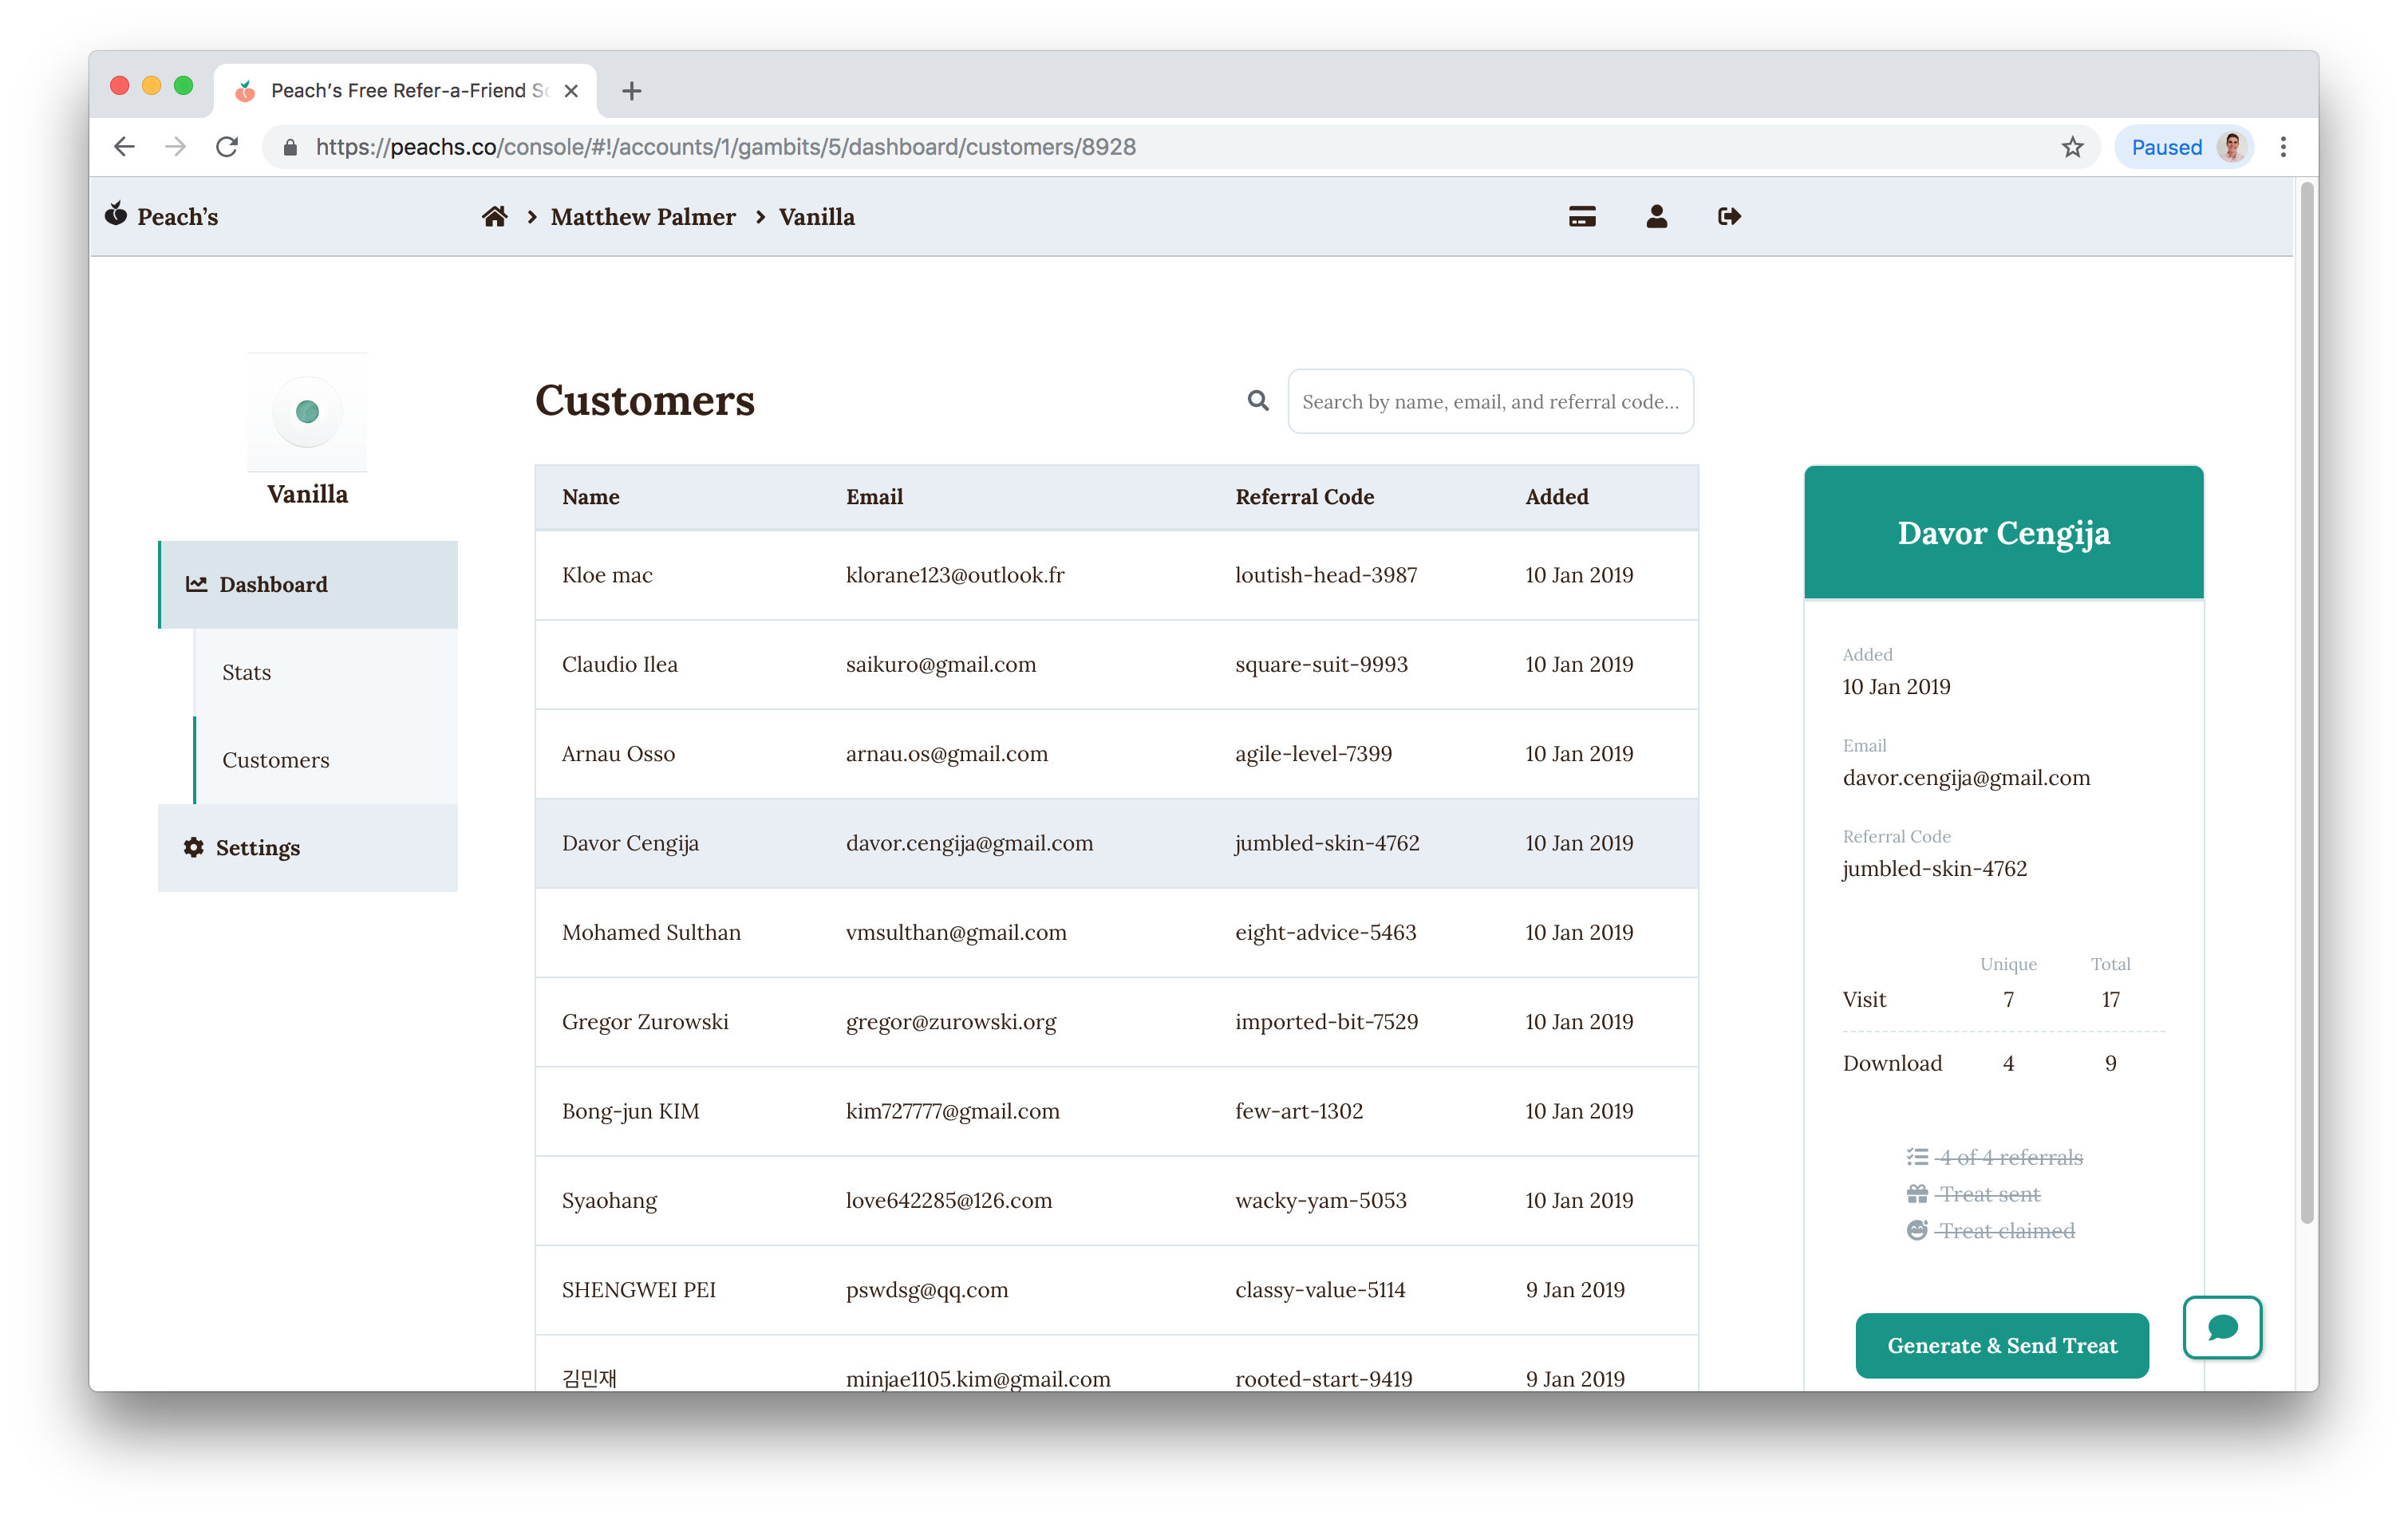Open the billing credit card icon

(1582, 217)
